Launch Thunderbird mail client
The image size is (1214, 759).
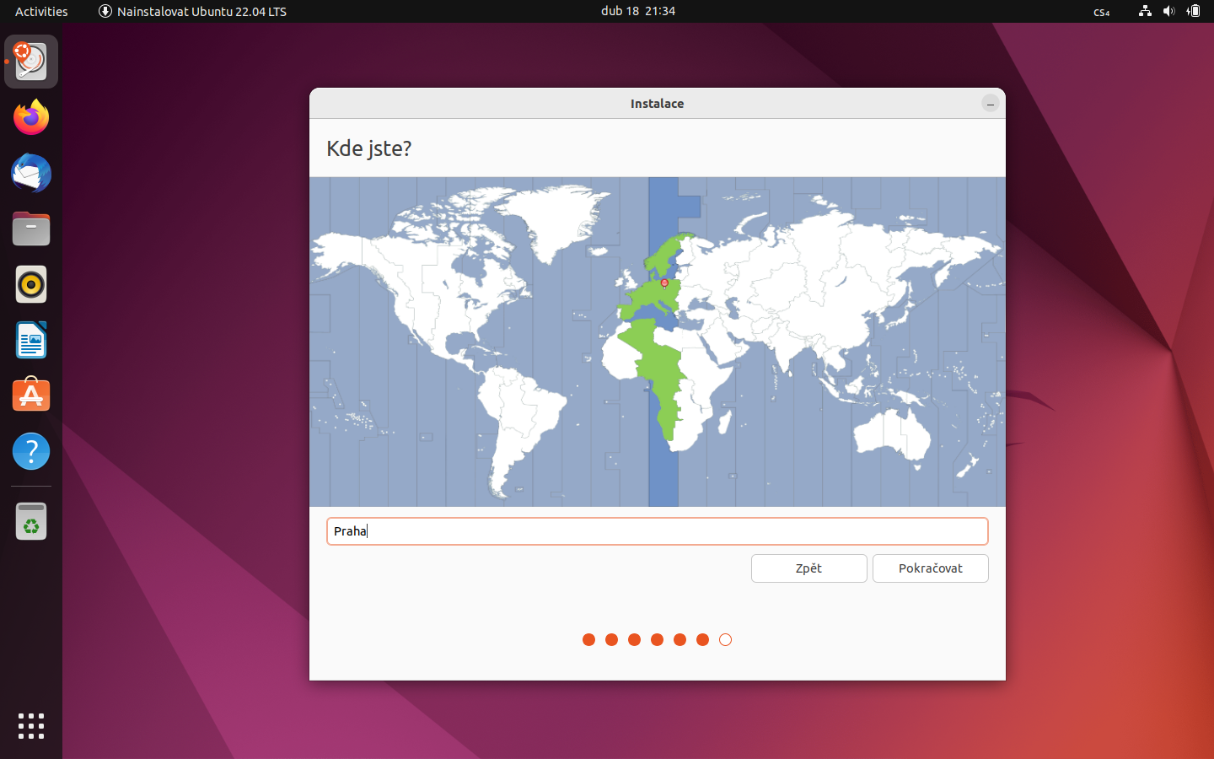30,173
